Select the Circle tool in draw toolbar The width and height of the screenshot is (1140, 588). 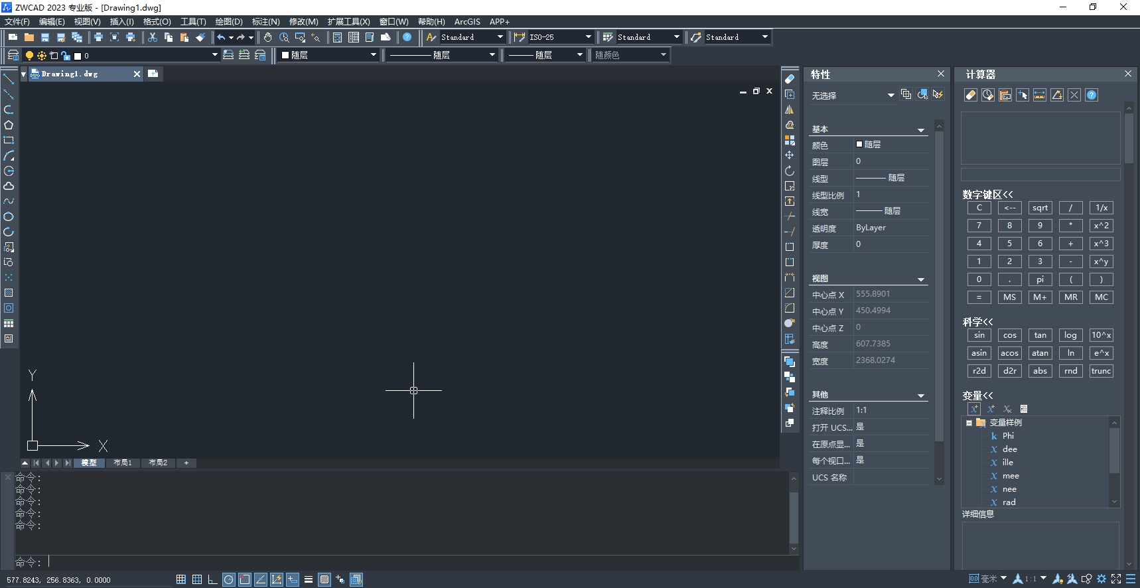tap(9, 217)
